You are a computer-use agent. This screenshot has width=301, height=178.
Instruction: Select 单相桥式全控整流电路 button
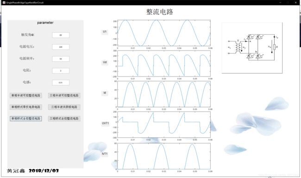pyautogui.click(x=26, y=118)
